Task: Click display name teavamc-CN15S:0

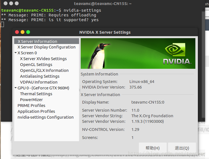Action: 148,102
